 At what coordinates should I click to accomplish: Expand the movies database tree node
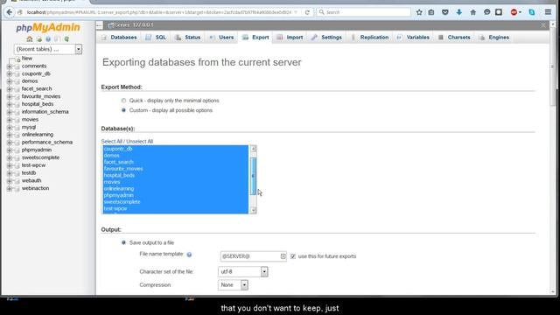tap(10, 120)
